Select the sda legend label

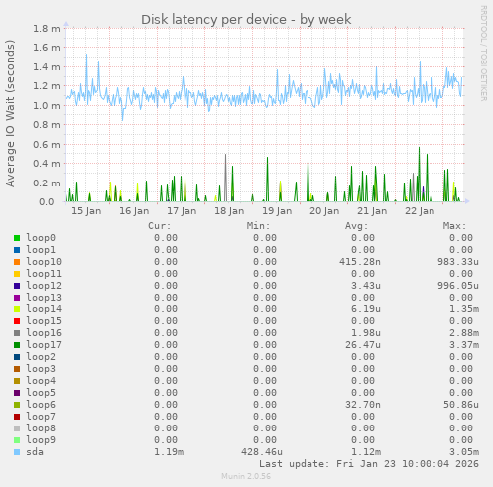tap(35, 452)
